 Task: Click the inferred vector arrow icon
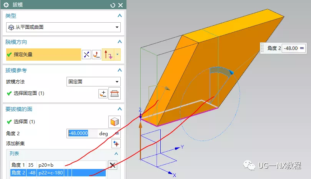pos(108,55)
